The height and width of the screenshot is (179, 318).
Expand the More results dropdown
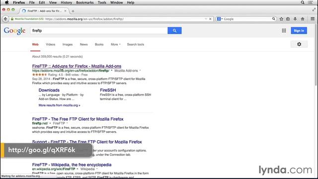click(116, 44)
